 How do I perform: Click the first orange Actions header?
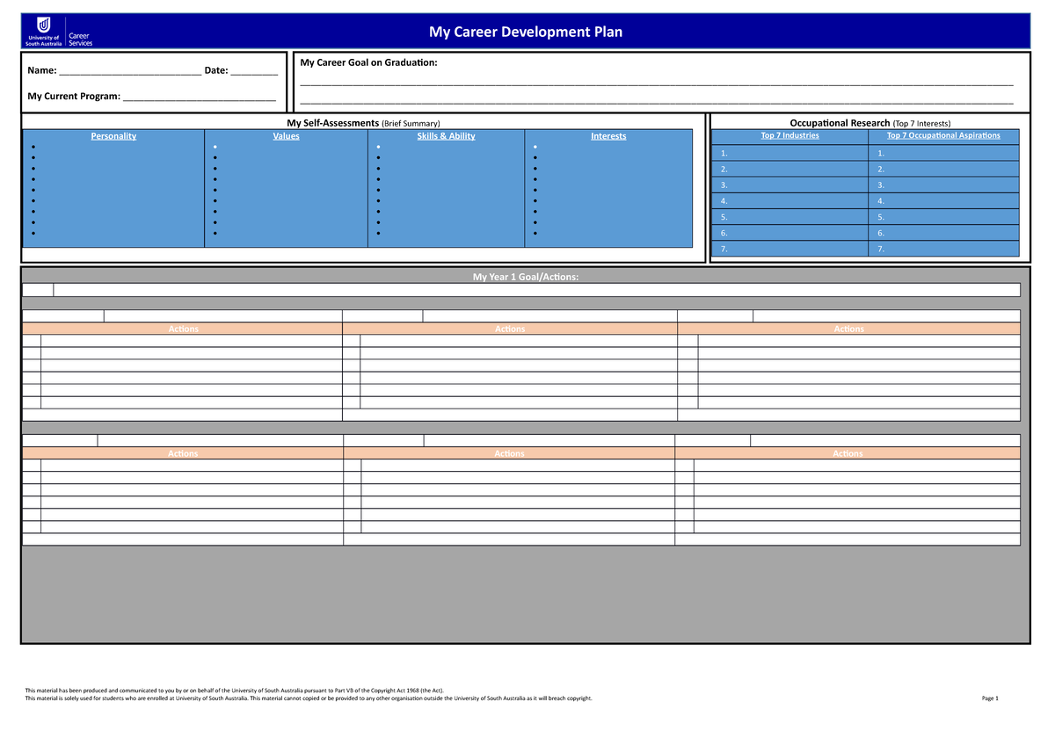pos(183,329)
